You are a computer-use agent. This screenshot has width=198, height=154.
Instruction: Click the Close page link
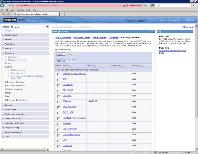click(x=188, y=27)
